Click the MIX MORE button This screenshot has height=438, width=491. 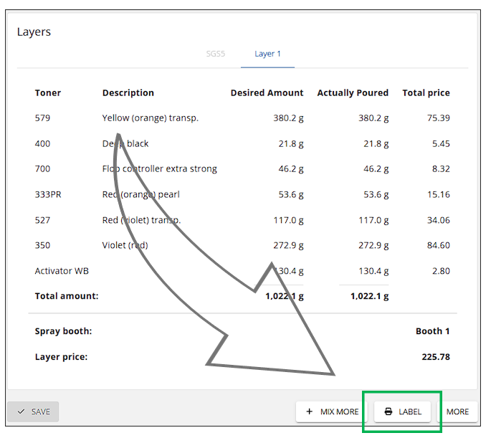[x=332, y=411]
